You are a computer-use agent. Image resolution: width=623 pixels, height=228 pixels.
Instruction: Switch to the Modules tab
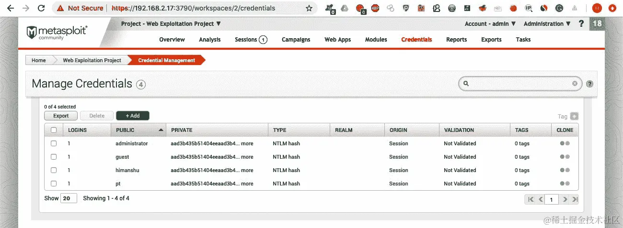click(x=376, y=40)
